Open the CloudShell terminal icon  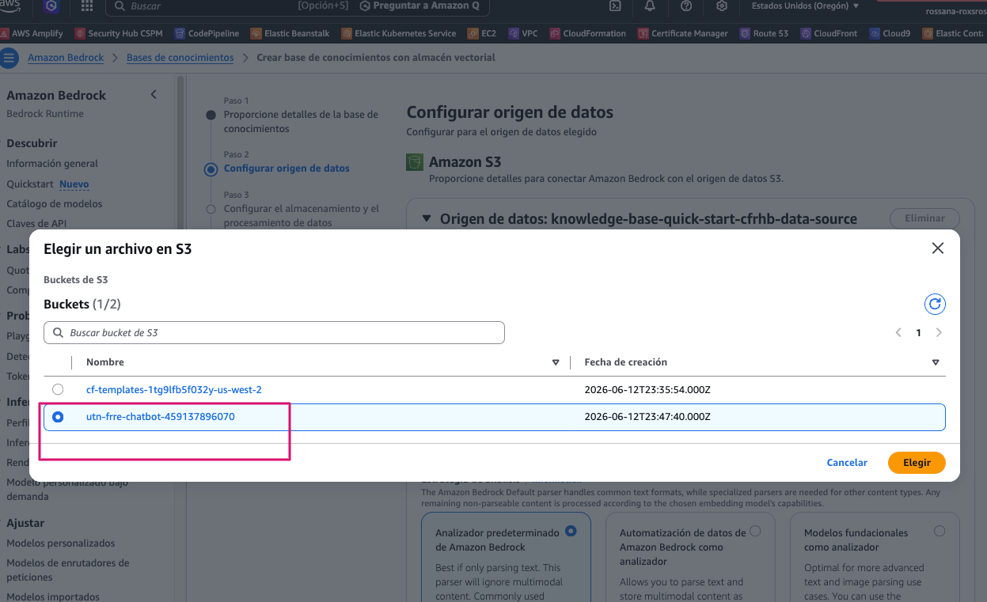click(x=614, y=6)
